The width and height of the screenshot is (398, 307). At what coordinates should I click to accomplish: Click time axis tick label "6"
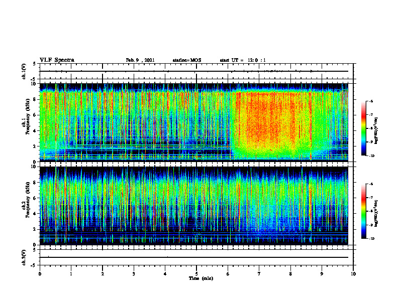tap(228, 274)
